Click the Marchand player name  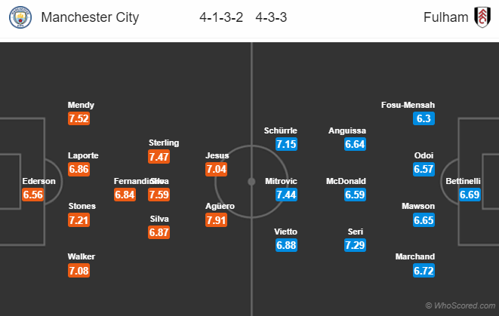[414, 256]
